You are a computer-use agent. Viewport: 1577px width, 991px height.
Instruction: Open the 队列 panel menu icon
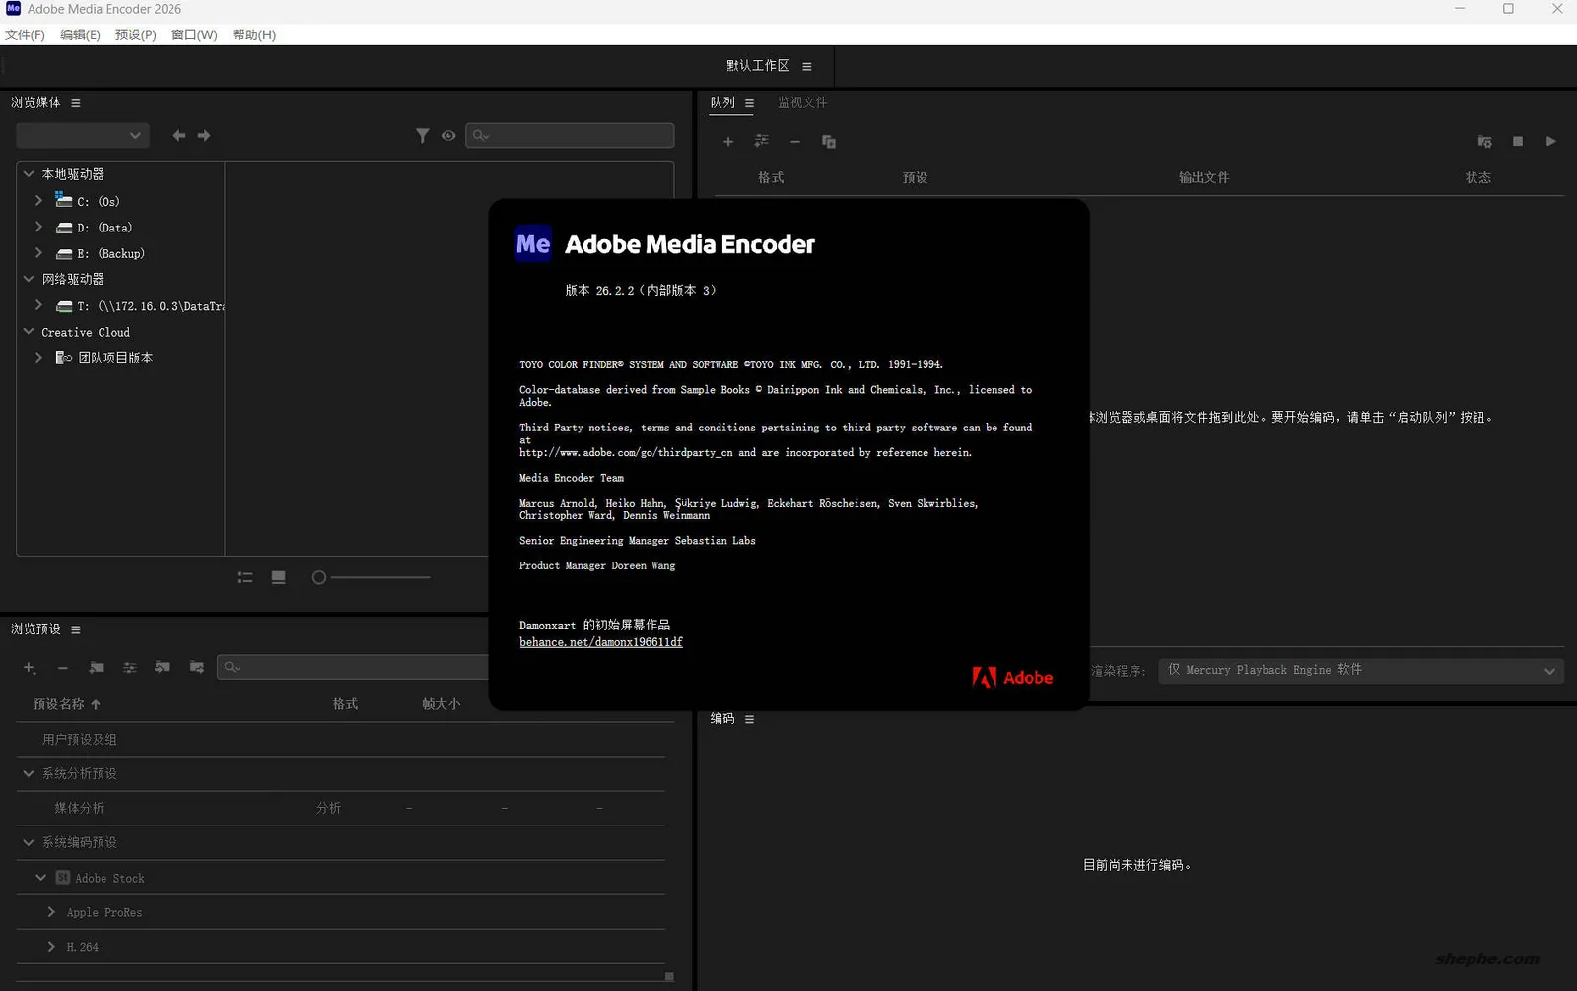tap(750, 103)
